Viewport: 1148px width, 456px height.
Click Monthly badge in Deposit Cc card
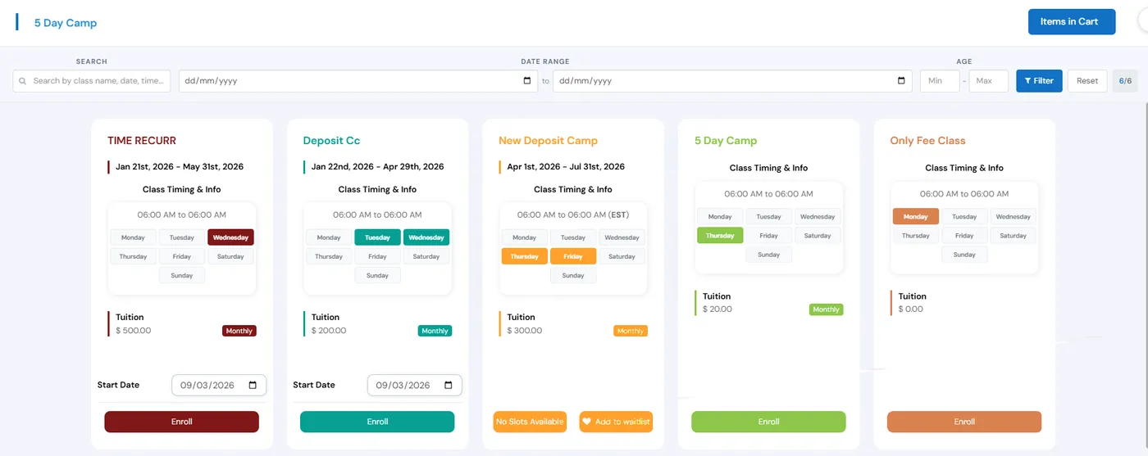pyautogui.click(x=435, y=331)
